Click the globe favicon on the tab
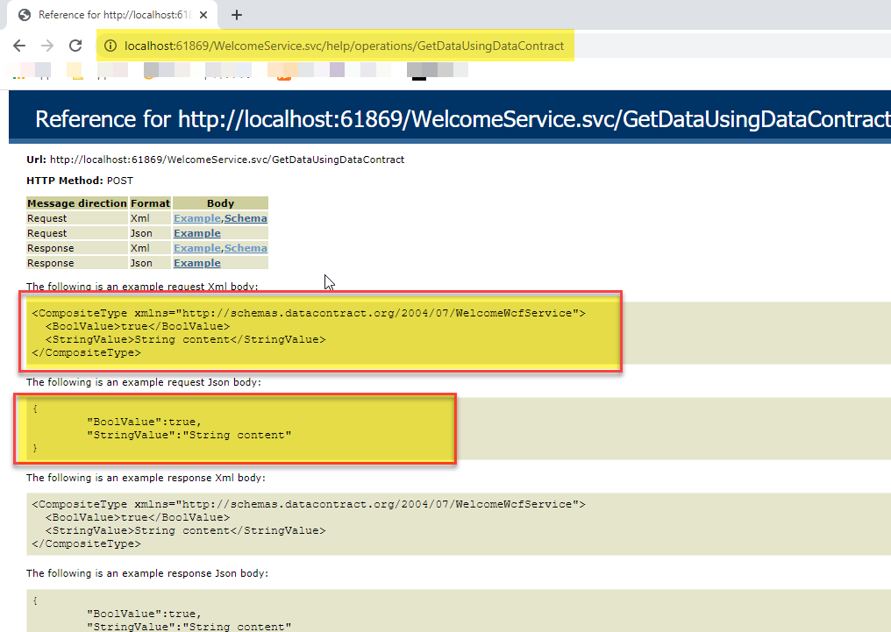 coord(25,15)
